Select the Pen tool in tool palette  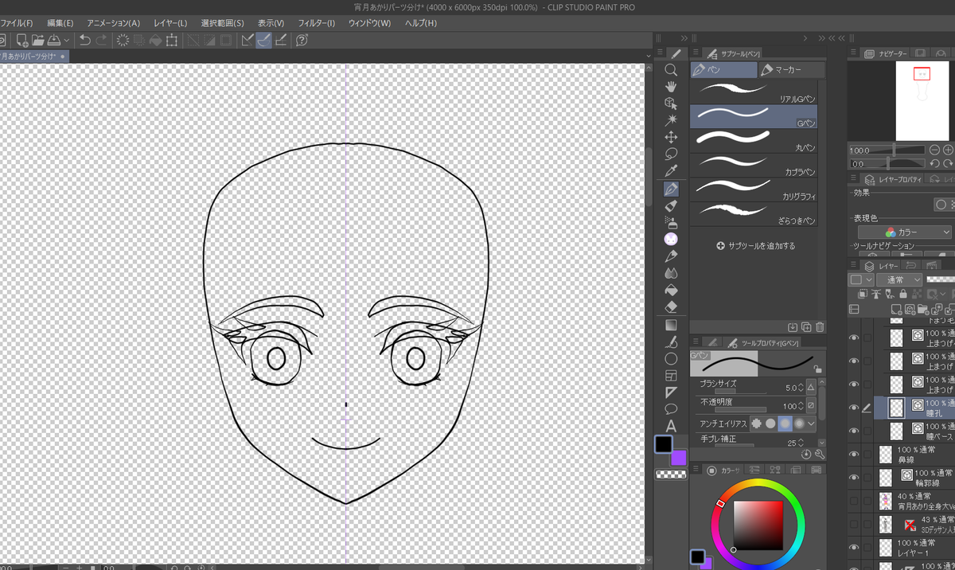click(671, 189)
